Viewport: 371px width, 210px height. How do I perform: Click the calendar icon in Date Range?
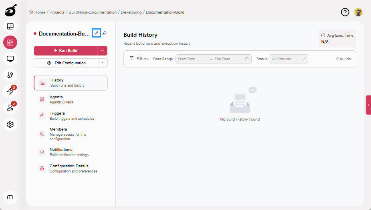(246, 59)
